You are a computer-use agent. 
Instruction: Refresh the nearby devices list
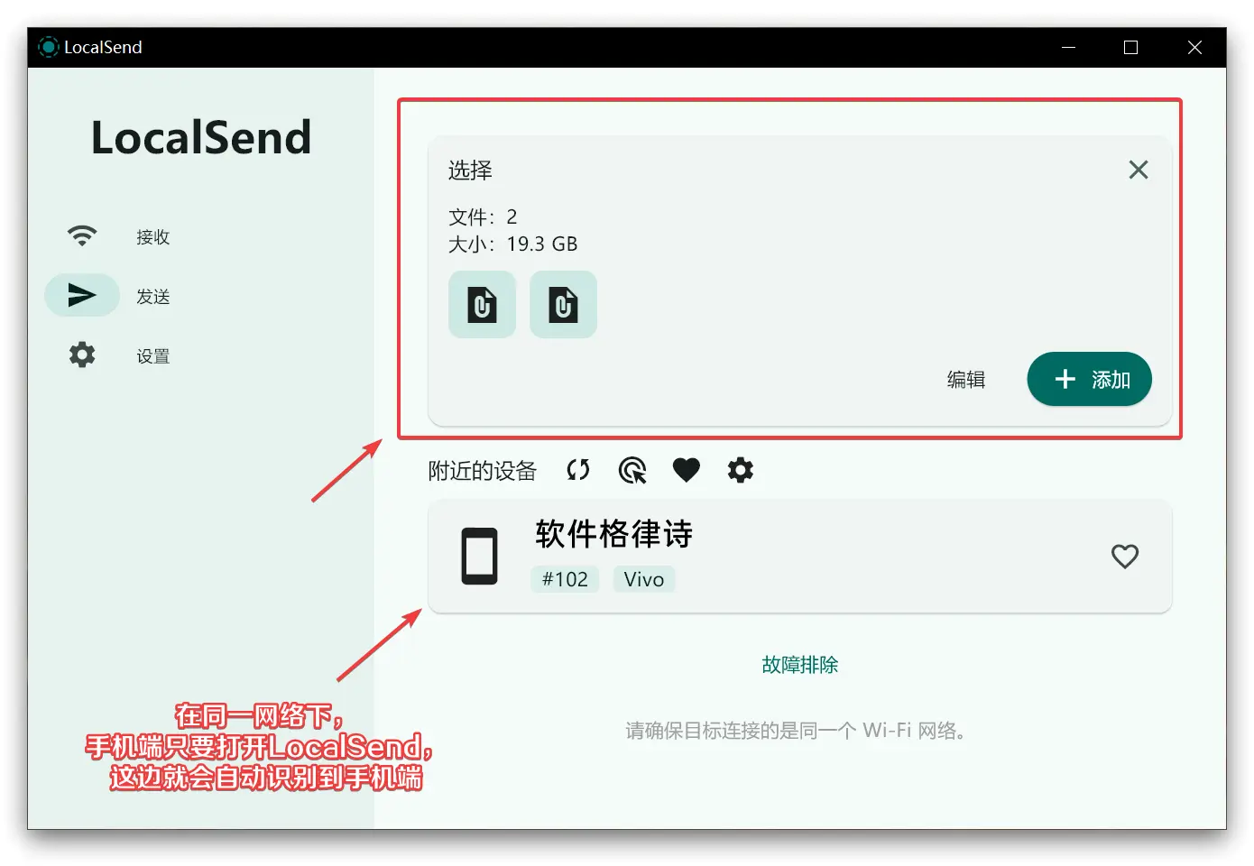pyautogui.click(x=578, y=470)
